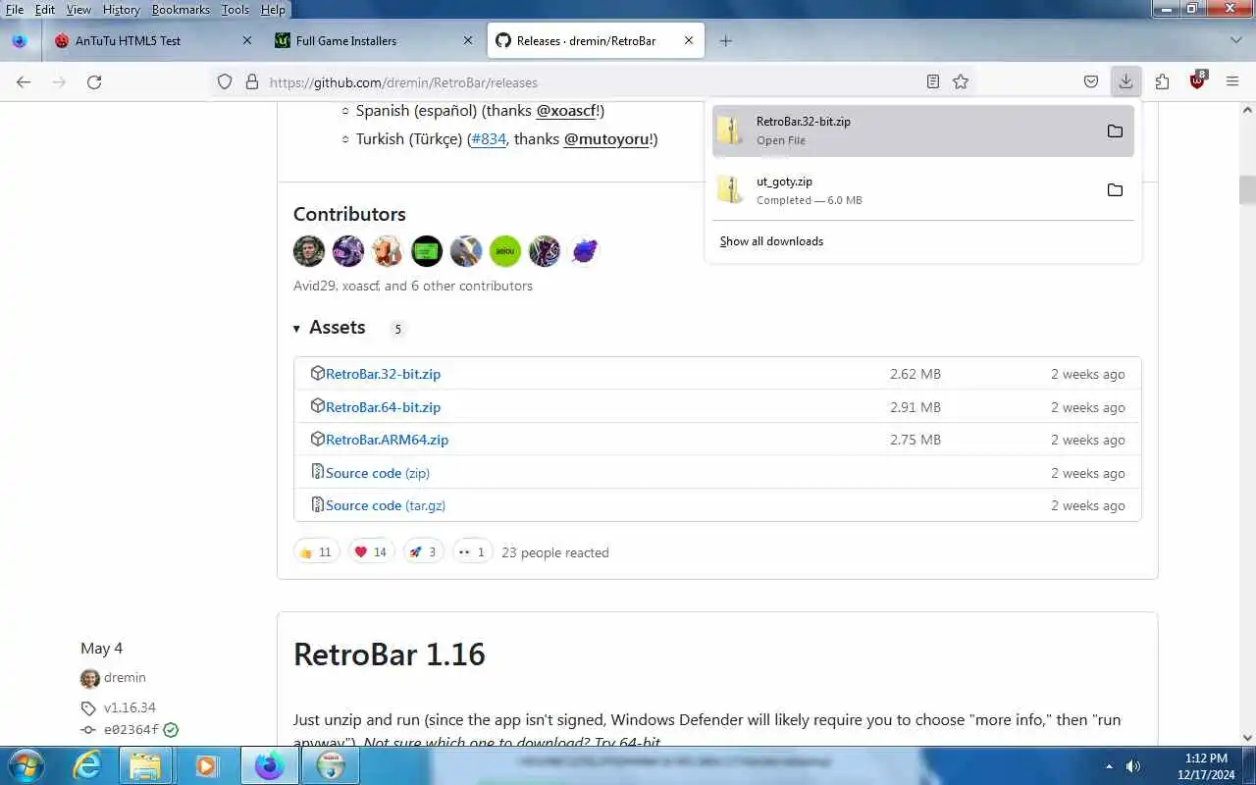Open the File menu

[x=15, y=9]
